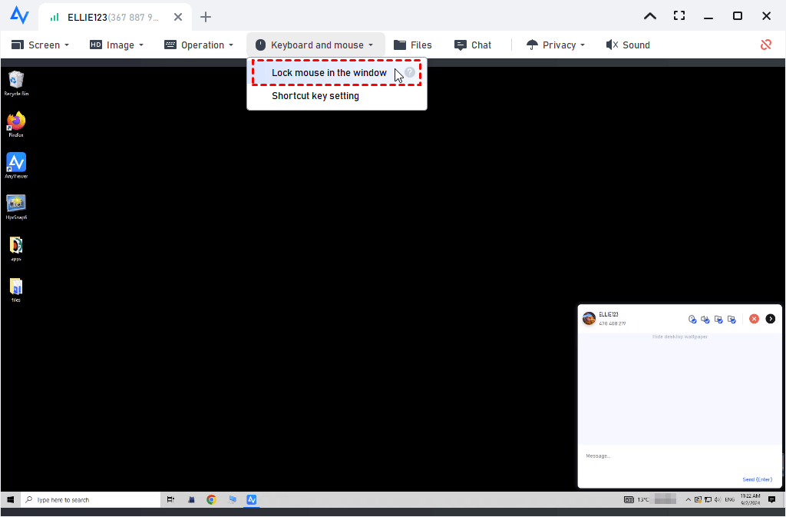Click the AnyViewer logo in title bar
Image resolution: width=786 pixels, height=517 pixels.
[x=19, y=15]
